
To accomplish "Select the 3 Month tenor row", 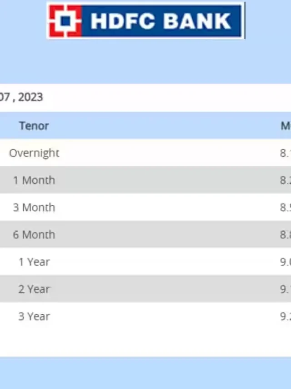I will (x=145, y=207).
